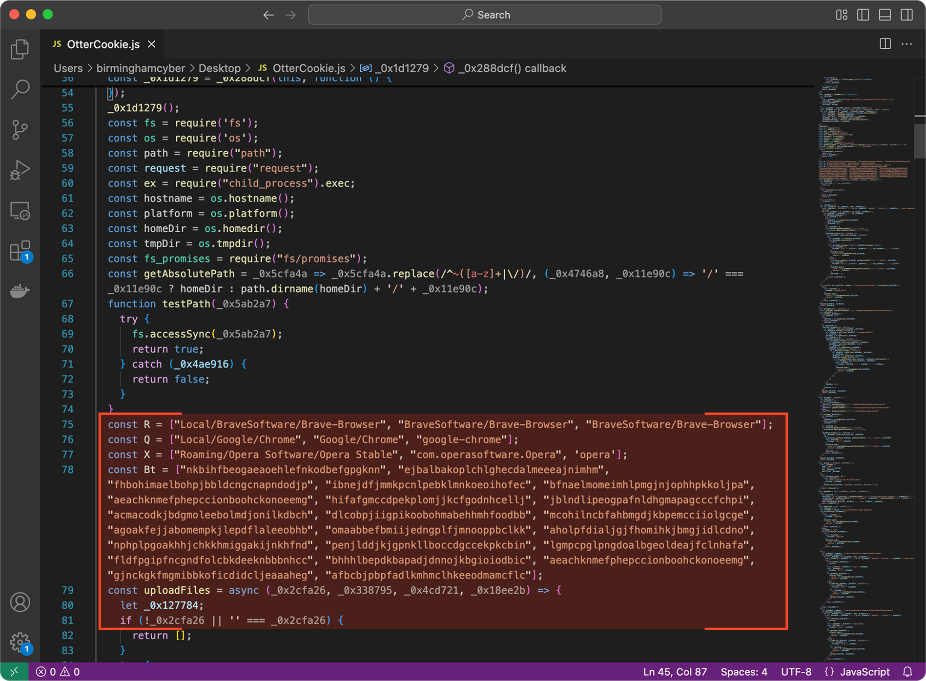Open the Remote Explorer icon

(x=20, y=211)
